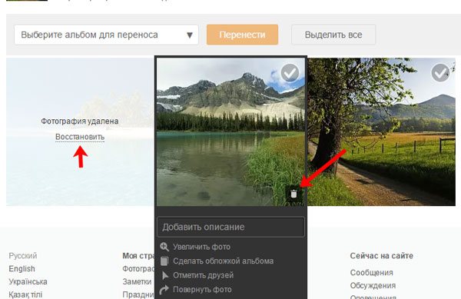Screen dimensions: 461x299
Task: Switch language to English
Action: point(22,269)
